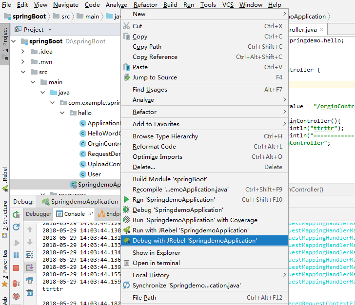Click the blue Update application refresh icon
355x305 pixels.
[16, 227]
